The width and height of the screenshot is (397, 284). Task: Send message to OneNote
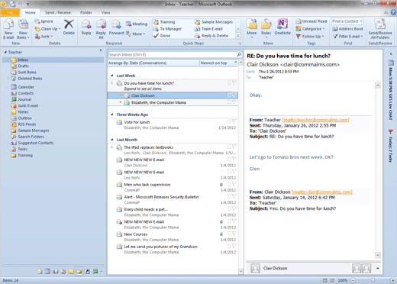[x=282, y=27]
